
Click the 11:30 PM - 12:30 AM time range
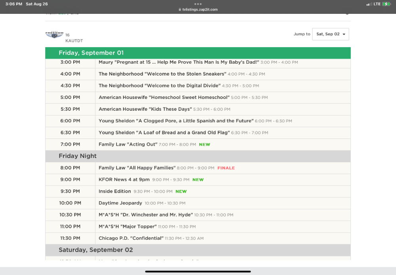click(184, 239)
